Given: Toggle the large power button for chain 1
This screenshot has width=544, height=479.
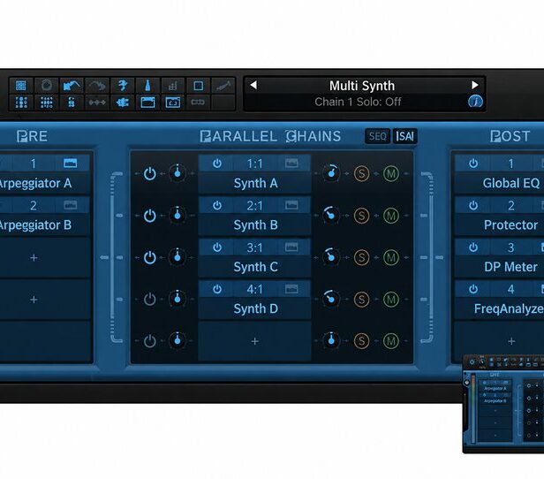Looking at the screenshot, I should click(x=150, y=173).
